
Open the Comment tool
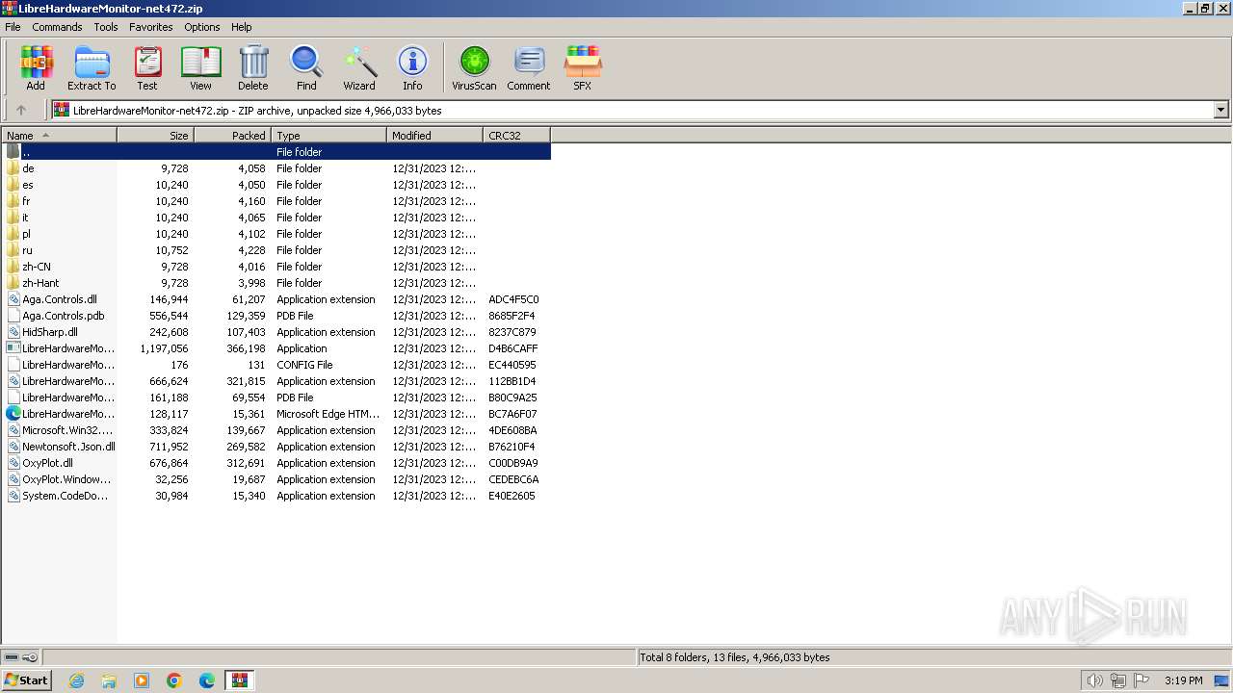click(x=529, y=67)
